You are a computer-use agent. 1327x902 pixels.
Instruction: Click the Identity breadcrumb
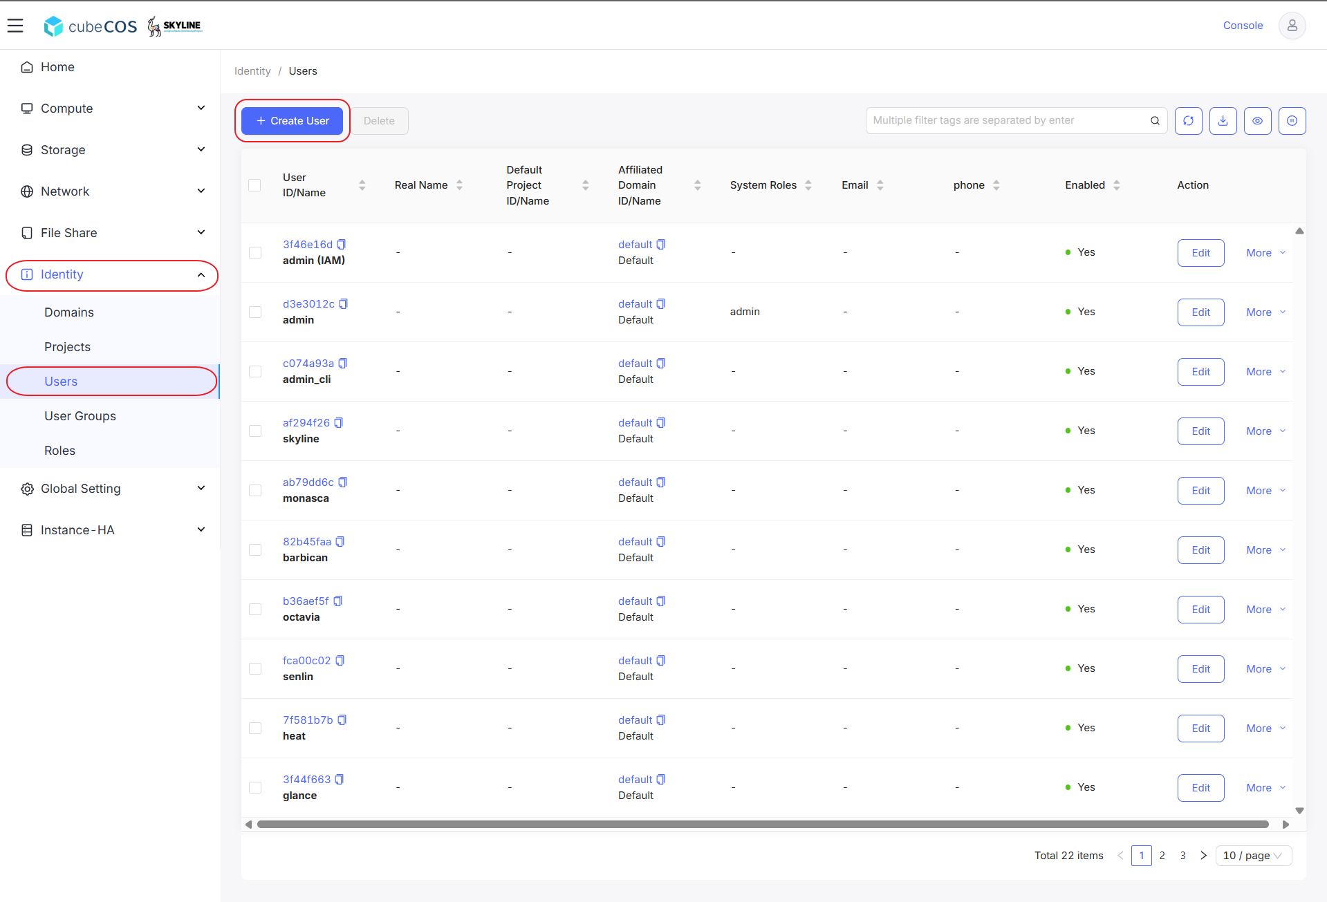[252, 71]
